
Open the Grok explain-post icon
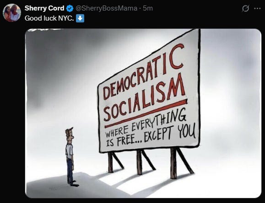(x=245, y=8)
